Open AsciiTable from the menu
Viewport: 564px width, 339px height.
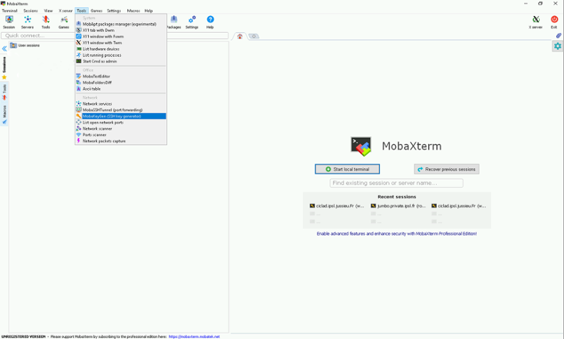pyautogui.click(x=121, y=89)
